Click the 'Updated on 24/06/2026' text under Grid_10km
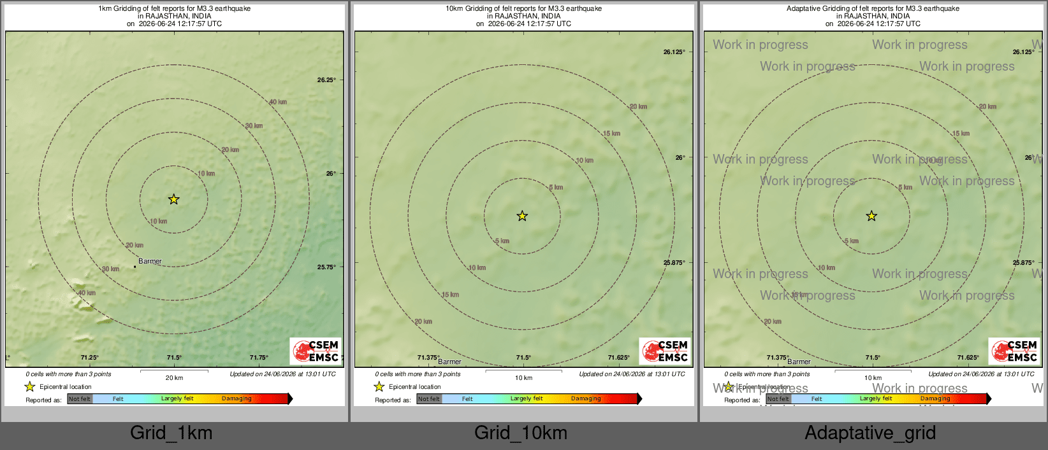The height and width of the screenshot is (450, 1048). 632,374
